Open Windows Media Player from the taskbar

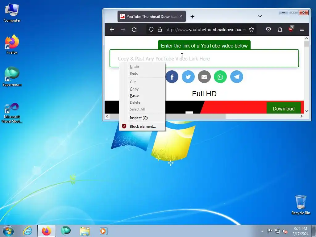pyautogui.click(x=104, y=231)
